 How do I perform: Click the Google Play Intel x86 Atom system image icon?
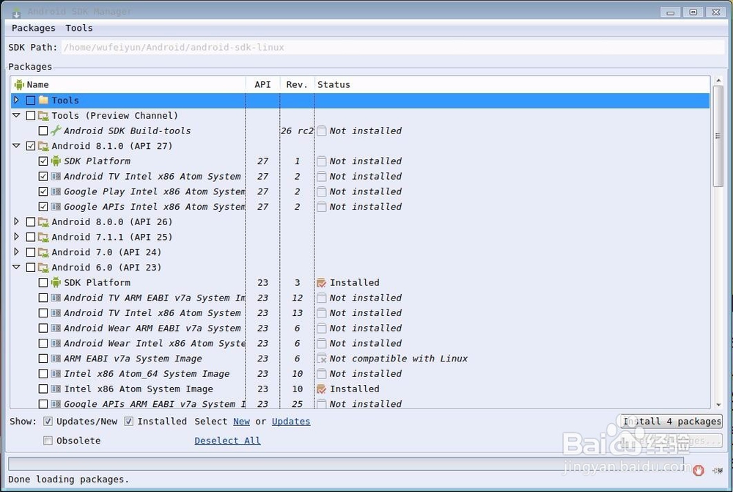[x=56, y=191]
